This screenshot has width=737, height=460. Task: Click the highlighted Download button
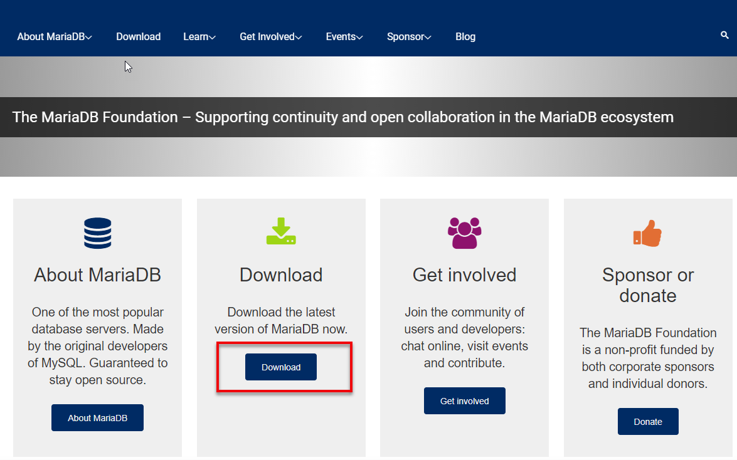[280, 367]
